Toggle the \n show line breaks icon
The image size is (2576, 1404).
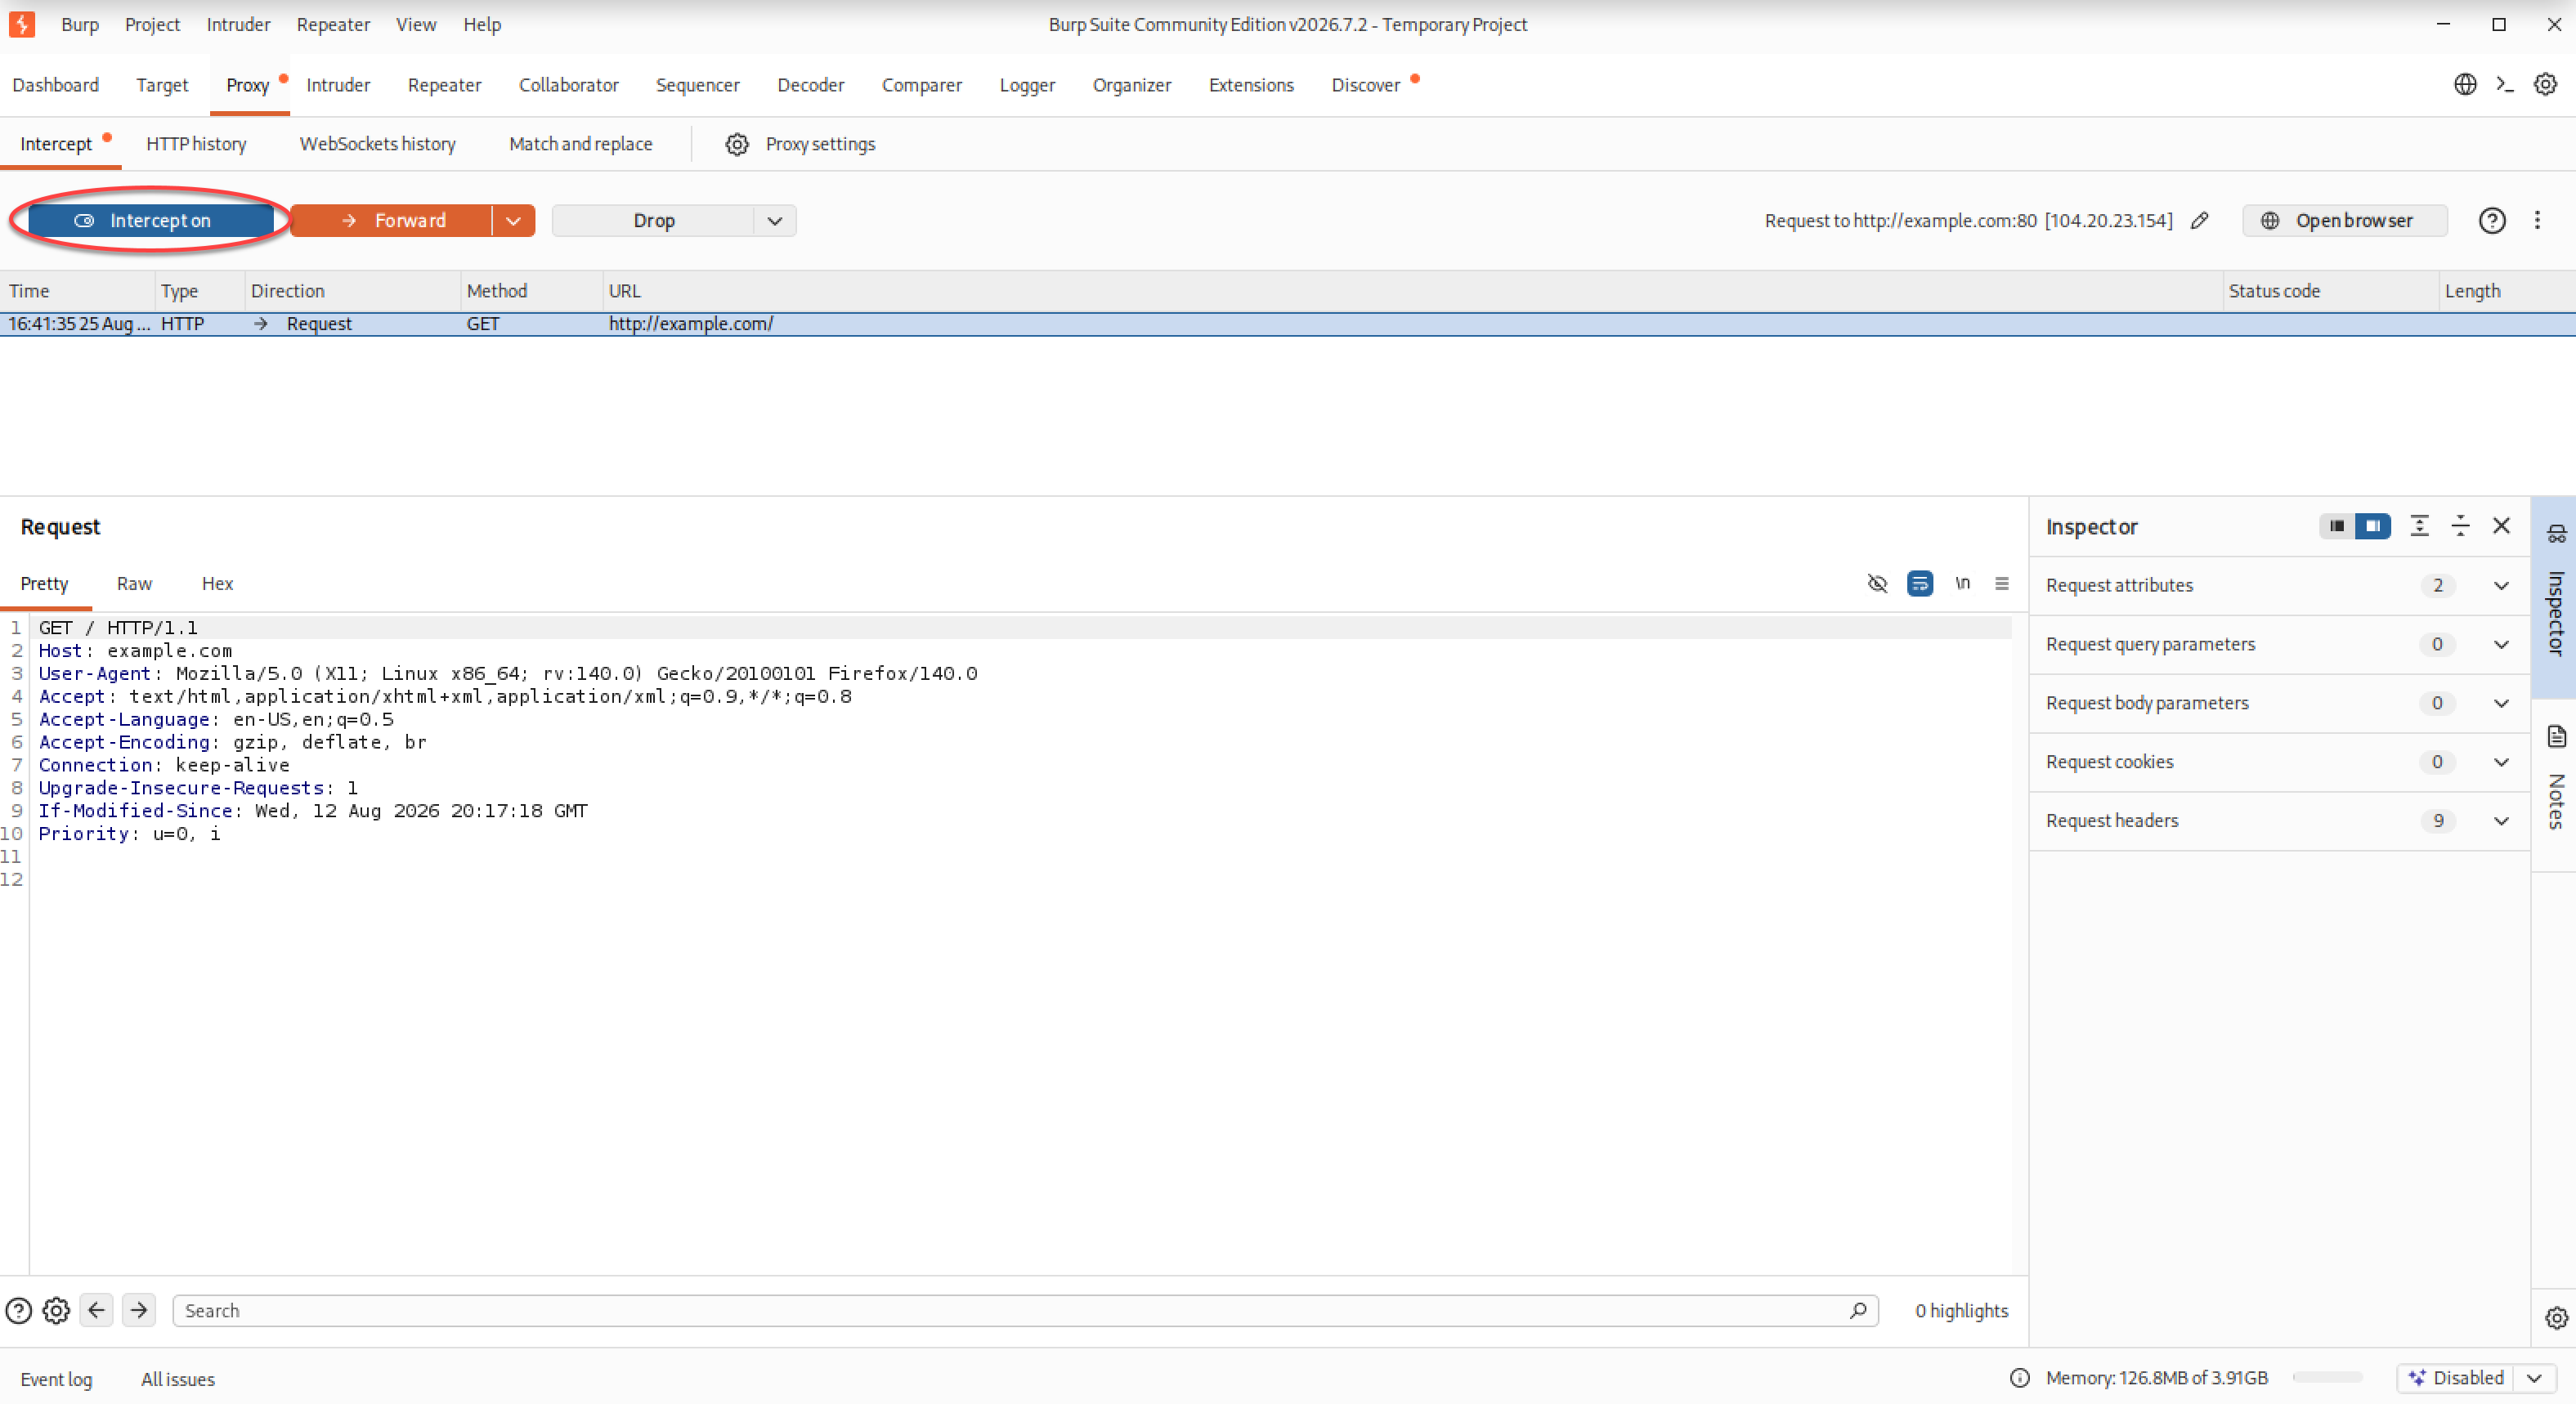(1962, 584)
